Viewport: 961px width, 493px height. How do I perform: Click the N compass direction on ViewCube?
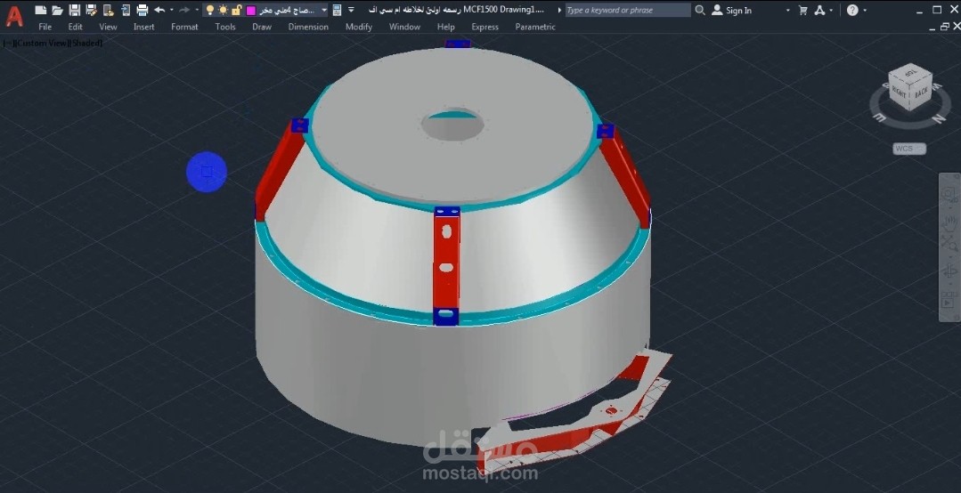tap(939, 119)
